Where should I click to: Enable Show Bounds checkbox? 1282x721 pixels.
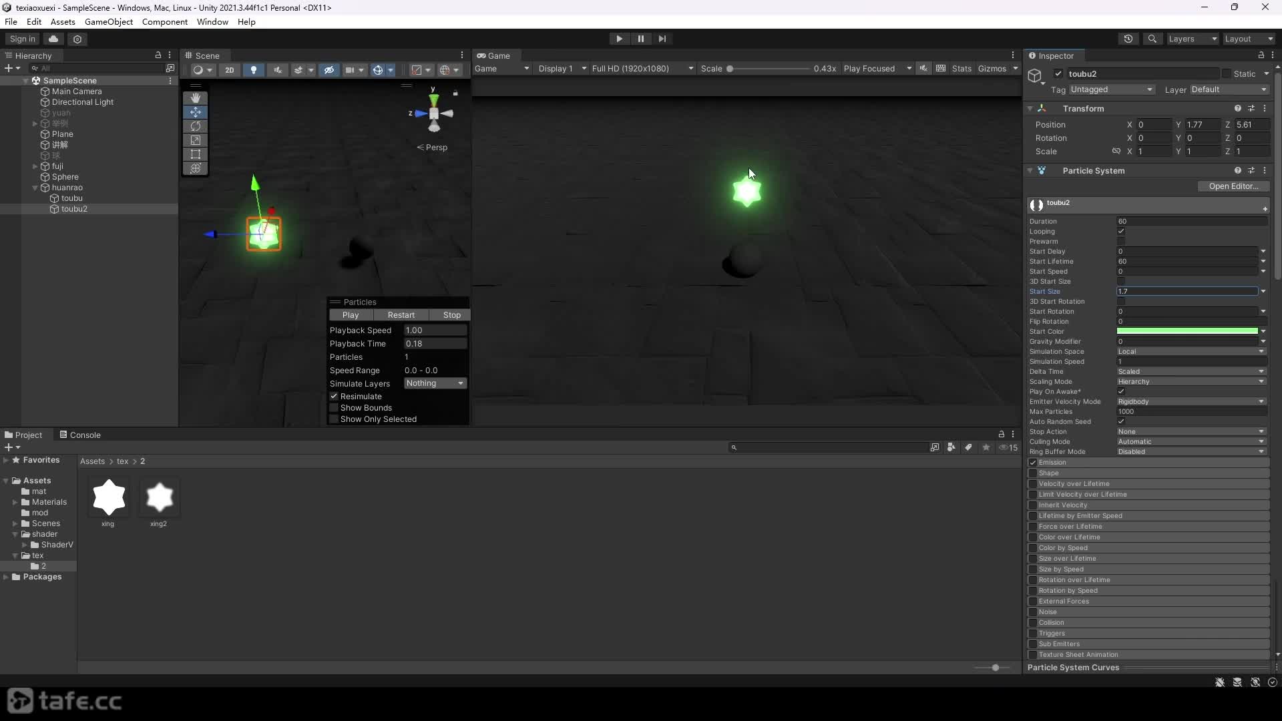335,408
